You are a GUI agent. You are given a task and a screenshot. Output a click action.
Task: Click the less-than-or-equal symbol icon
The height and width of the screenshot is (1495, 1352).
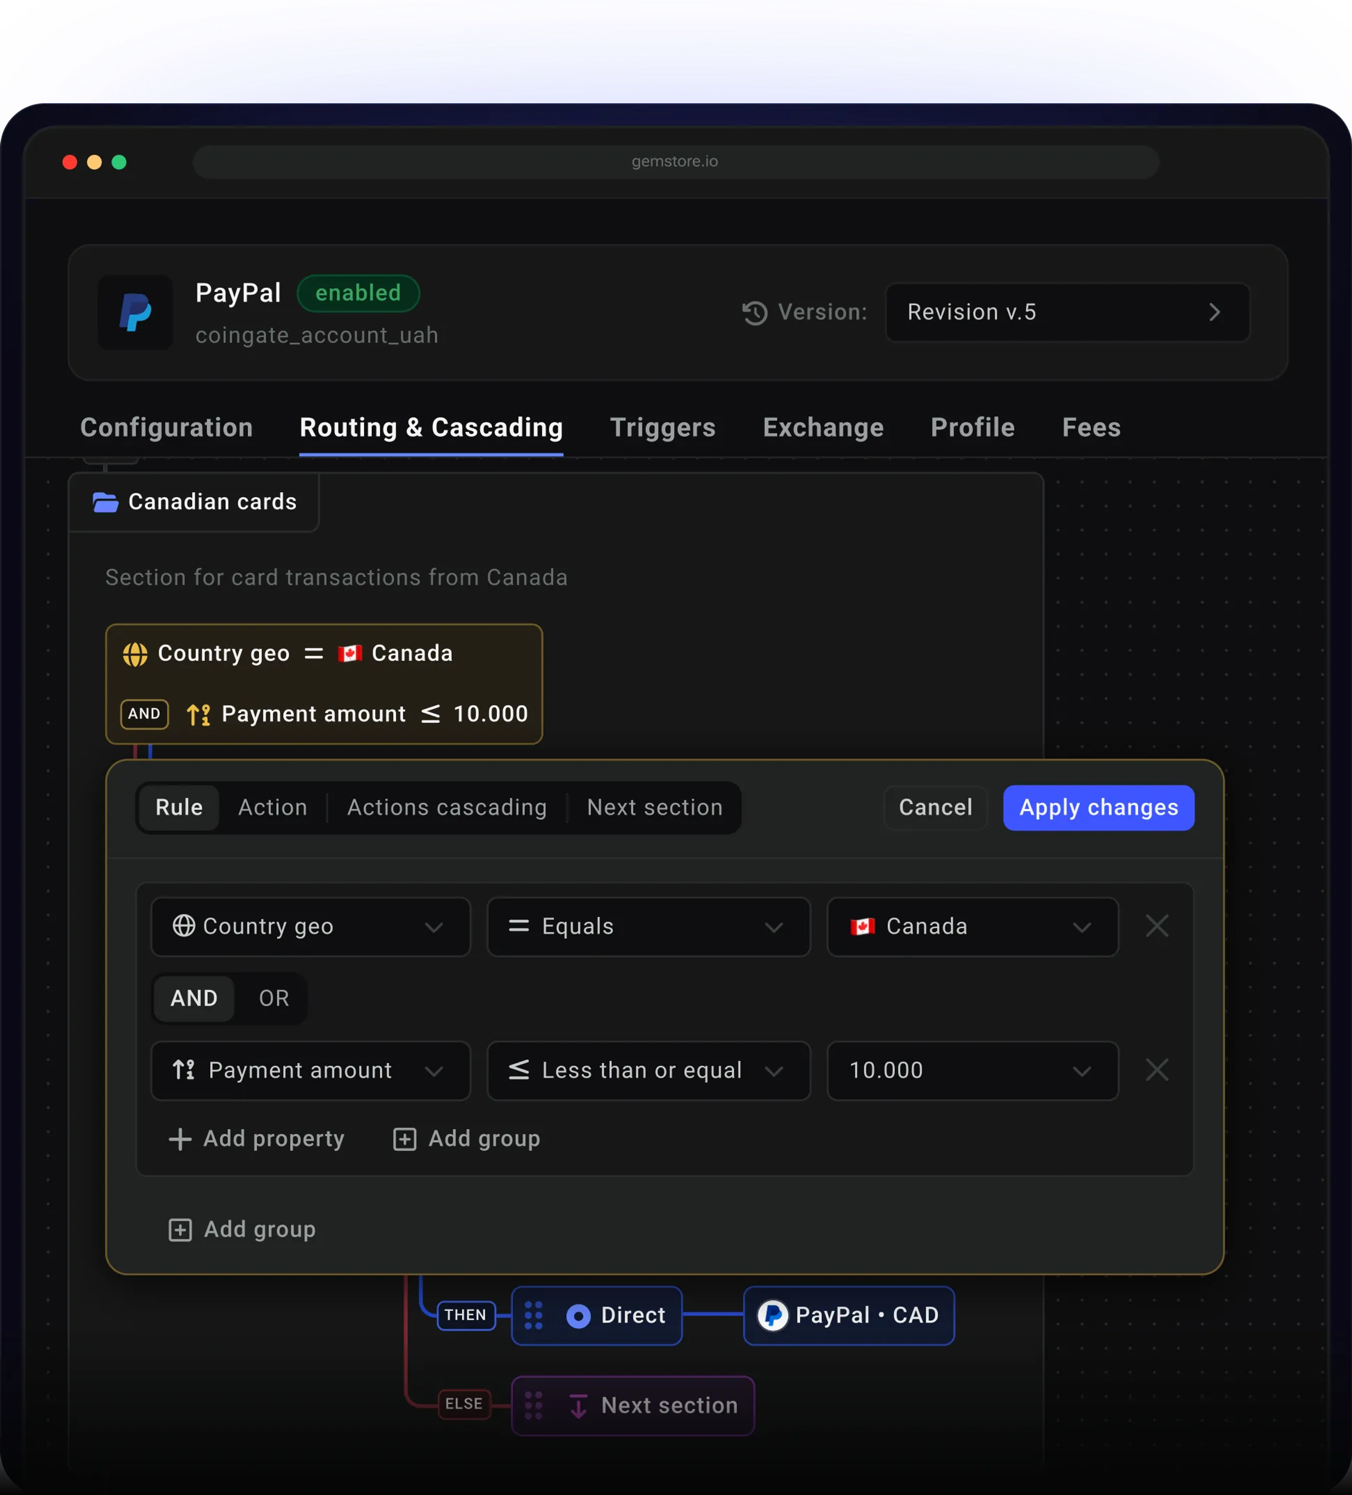point(519,1069)
